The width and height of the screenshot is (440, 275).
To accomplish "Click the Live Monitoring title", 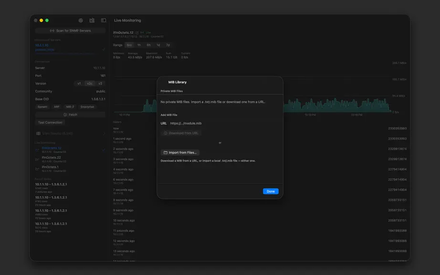I will (127, 20).
